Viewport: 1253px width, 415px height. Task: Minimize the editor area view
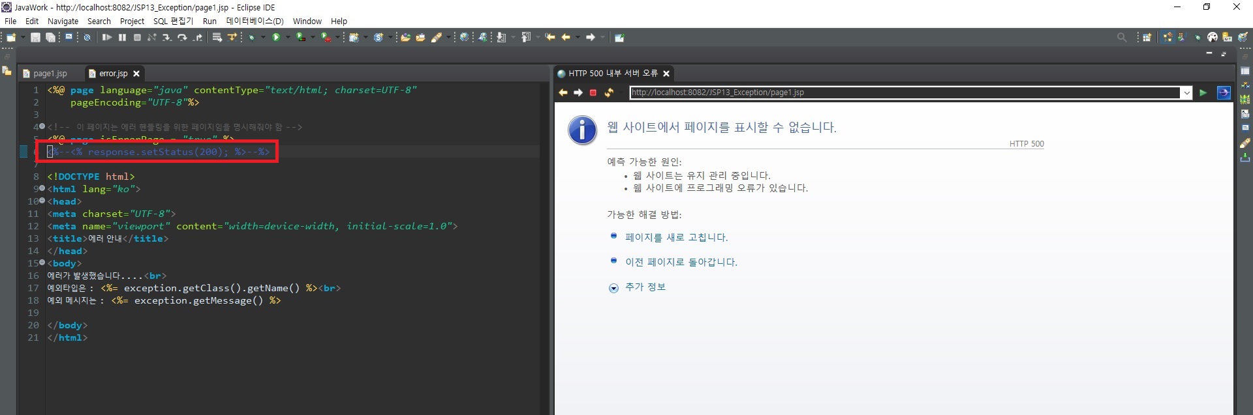coord(1209,53)
